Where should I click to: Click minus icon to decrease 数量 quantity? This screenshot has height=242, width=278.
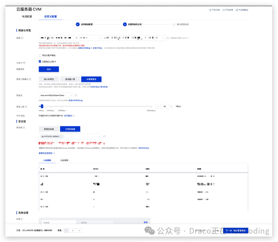coord(66,231)
